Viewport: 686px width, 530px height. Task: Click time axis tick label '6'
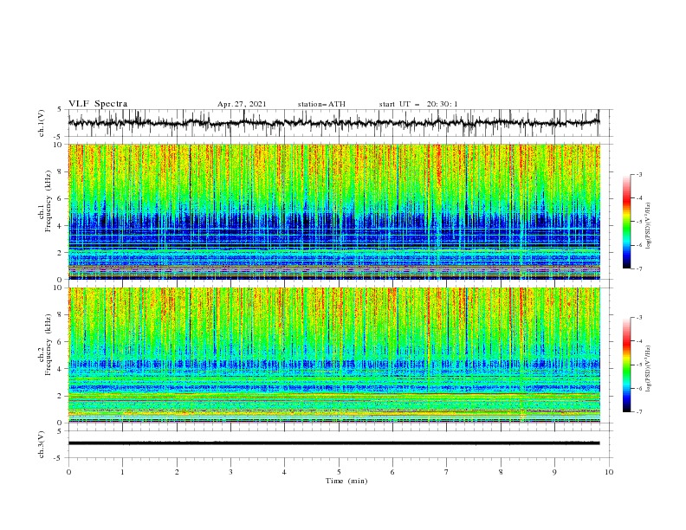pyautogui.click(x=392, y=472)
